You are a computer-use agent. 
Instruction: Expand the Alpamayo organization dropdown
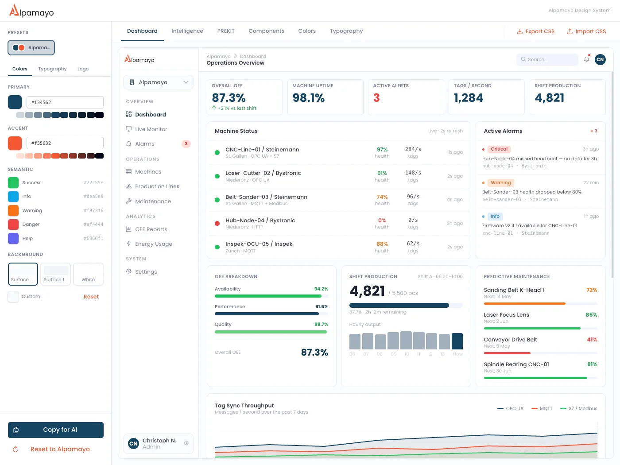pos(159,82)
